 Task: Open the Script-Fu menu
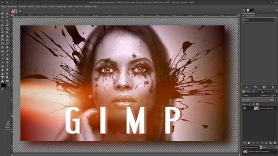[79, 6]
